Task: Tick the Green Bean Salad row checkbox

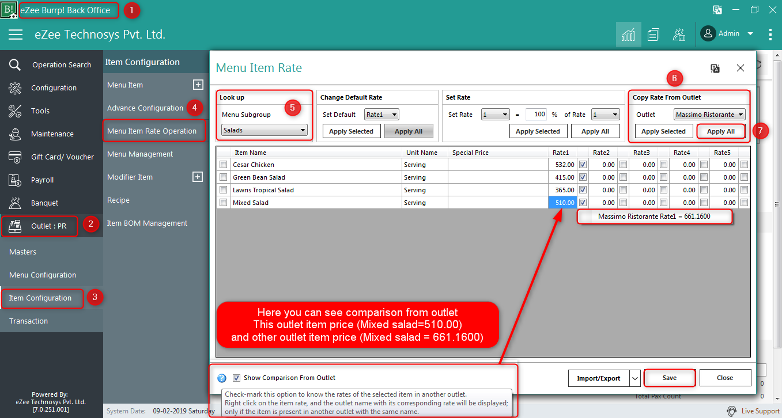Action: pos(223,177)
